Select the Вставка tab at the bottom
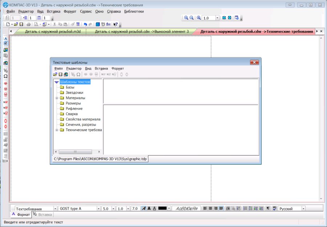Image resolution: width=327 pixels, height=227 pixels. [43, 215]
